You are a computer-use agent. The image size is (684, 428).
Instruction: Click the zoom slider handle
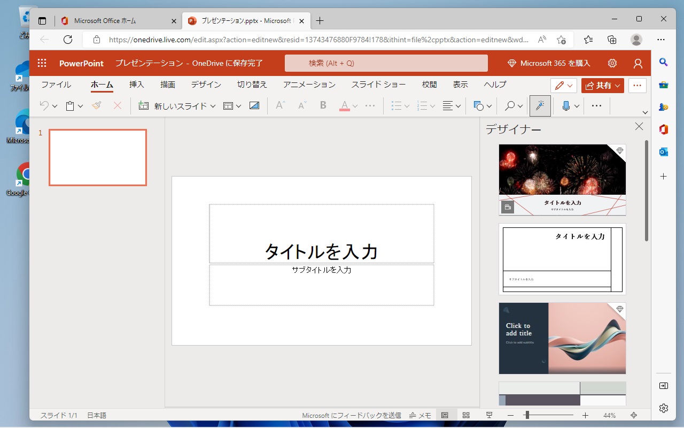pos(526,415)
